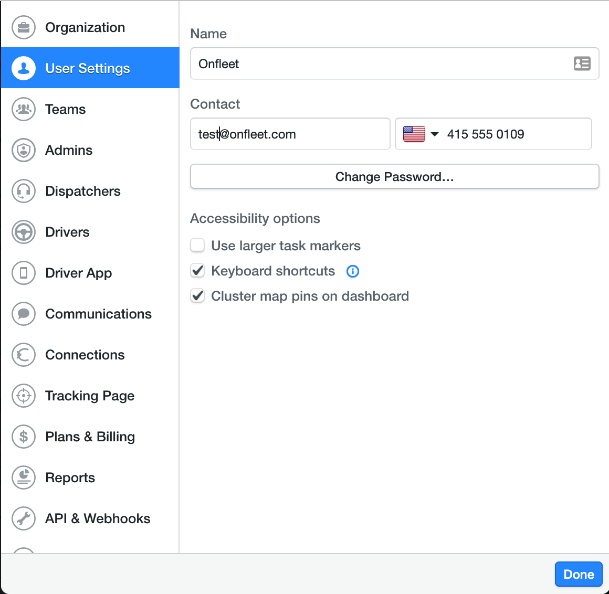Click the Keyboard shortcuts info icon

point(353,271)
